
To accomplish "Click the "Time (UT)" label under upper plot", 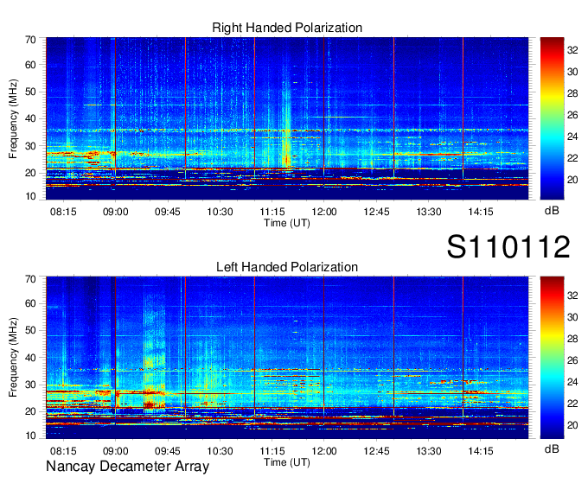I will coord(287,223).
